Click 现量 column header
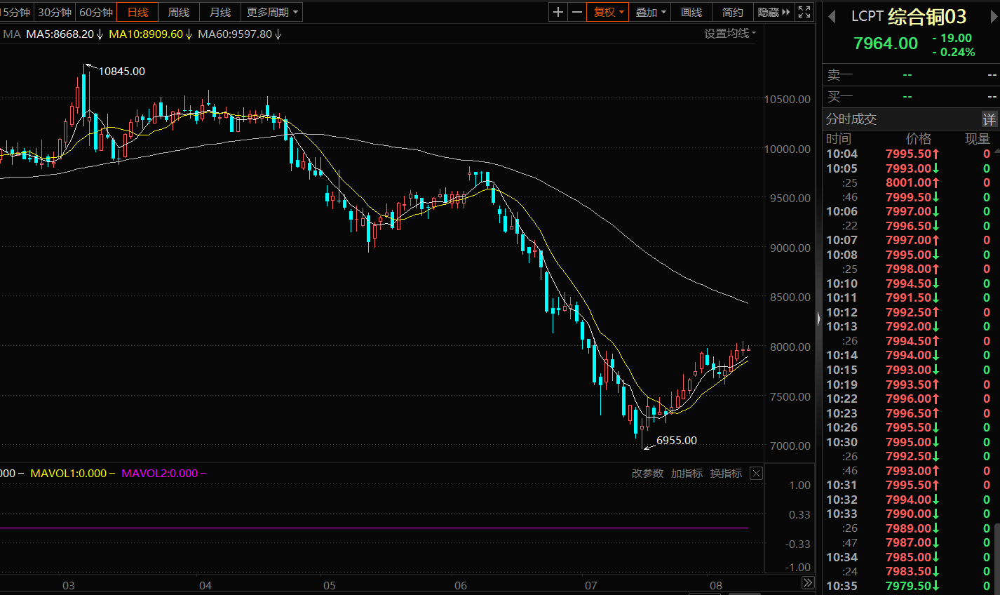The width and height of the screenshot is (1000, 595). pyautogui.click(x=978, y=139)
